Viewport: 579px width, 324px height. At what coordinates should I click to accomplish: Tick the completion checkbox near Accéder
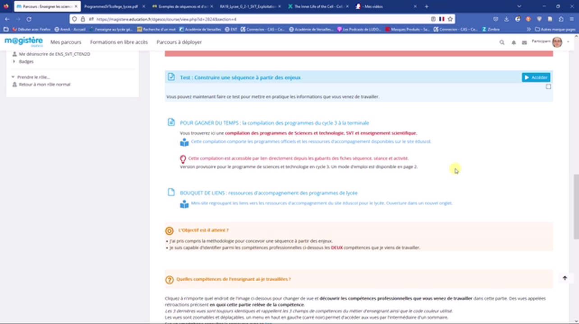click(x=548, y=86)
